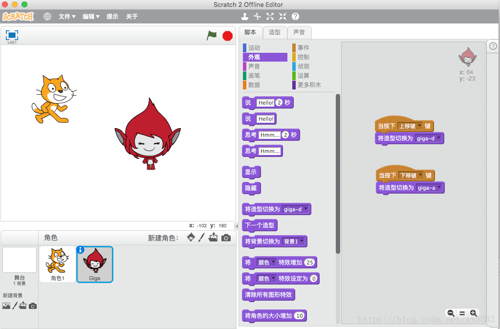This screenshot has height=329, width=500.
Task: Zoom in the scripts area
Action: click(473, 313)
